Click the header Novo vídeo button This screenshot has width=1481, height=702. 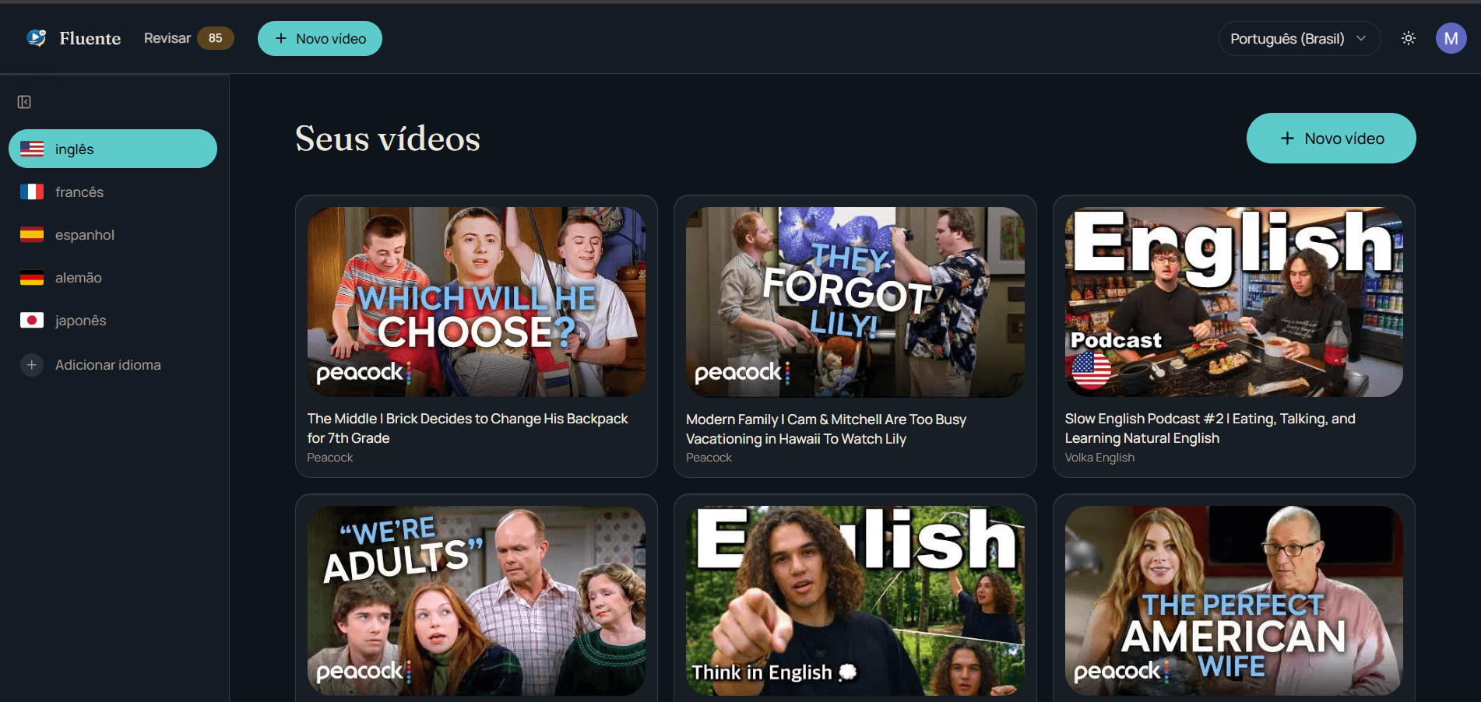[320, 38]
